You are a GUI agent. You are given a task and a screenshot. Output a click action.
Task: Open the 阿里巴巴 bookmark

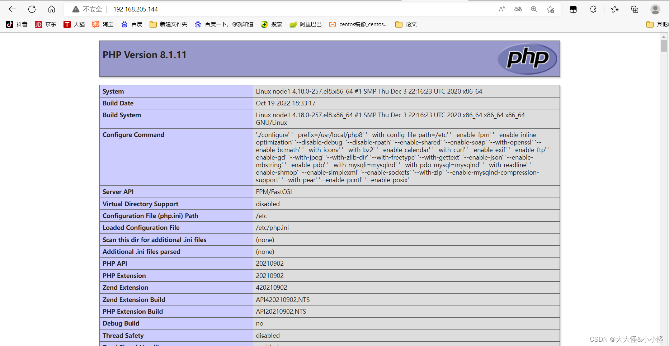pyautogui.click(x=306, y=24)
